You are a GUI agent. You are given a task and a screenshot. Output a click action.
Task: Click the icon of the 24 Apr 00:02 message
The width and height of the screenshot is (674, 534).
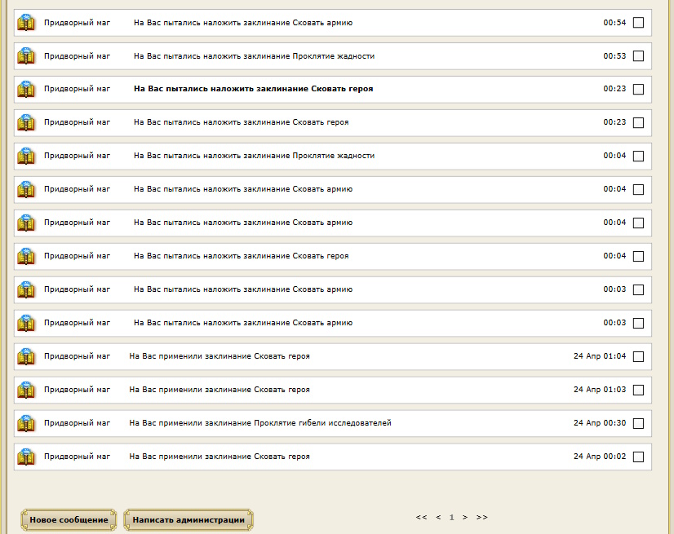coord(26,457)
